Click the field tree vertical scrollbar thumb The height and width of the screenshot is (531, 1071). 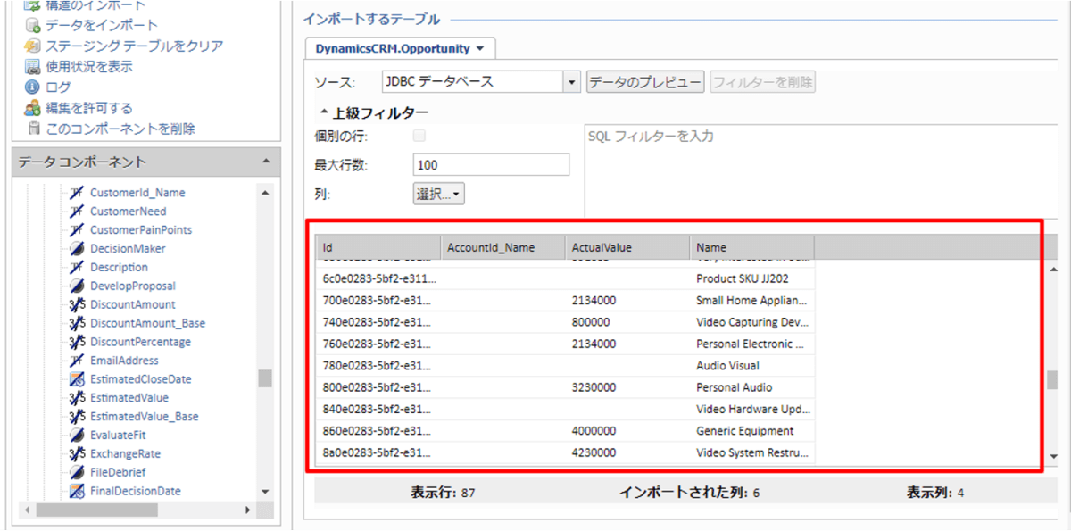[x=265, y=378]
